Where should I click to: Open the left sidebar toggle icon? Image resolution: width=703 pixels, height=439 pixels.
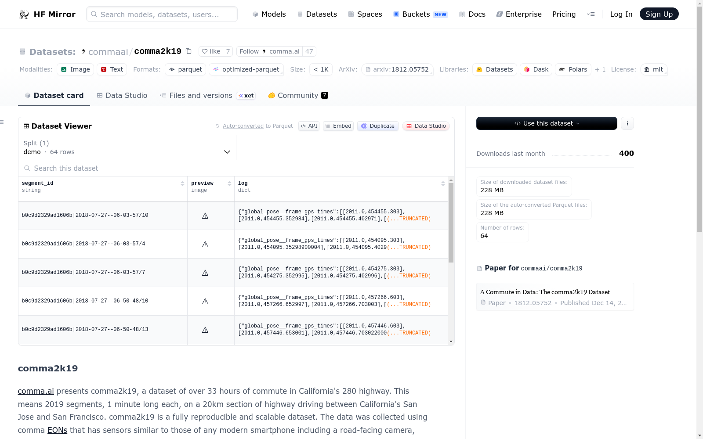coord(2,122)
